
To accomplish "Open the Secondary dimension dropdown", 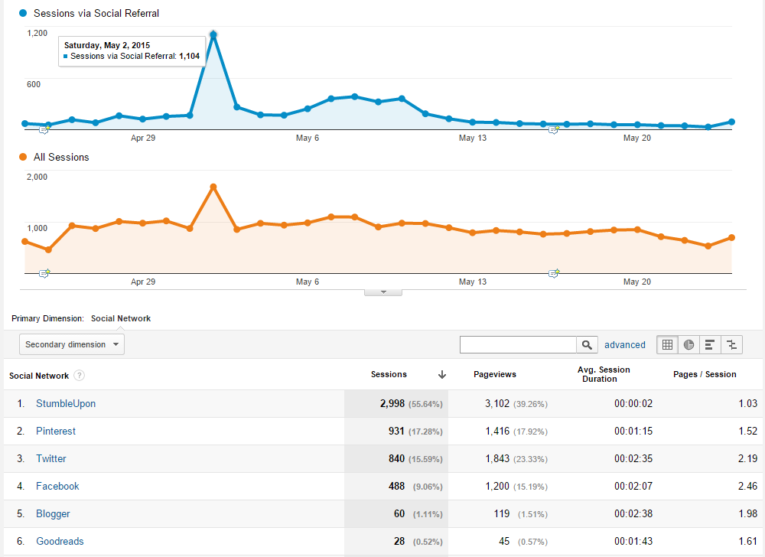I will [x=72, y=344].
